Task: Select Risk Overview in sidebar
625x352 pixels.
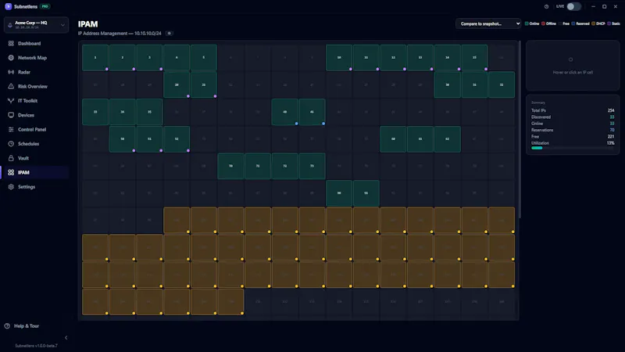Action: pyautogui.click(x=36, y=87)
